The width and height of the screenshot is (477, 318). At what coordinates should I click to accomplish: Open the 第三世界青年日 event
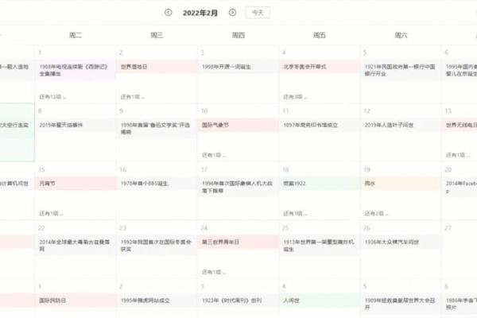pos(238,242)
